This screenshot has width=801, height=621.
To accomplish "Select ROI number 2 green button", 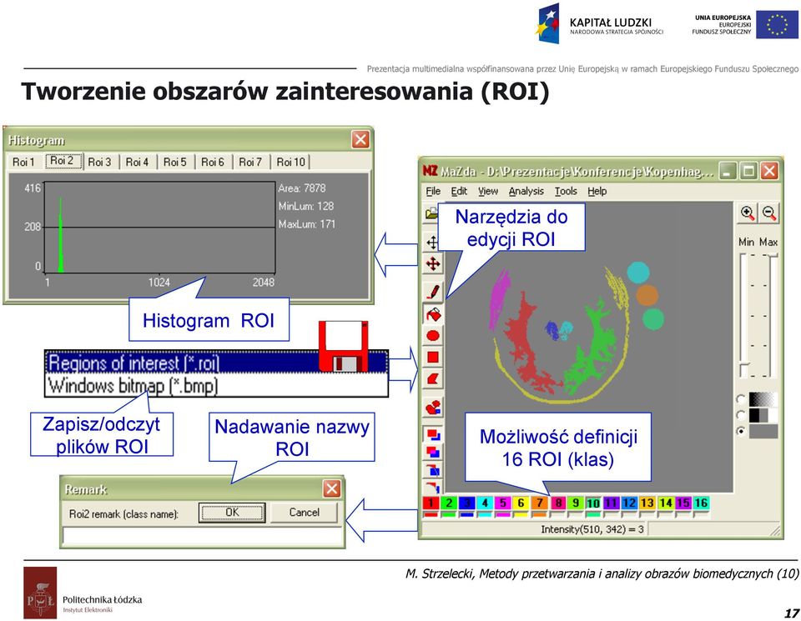I will pos(449,503).
